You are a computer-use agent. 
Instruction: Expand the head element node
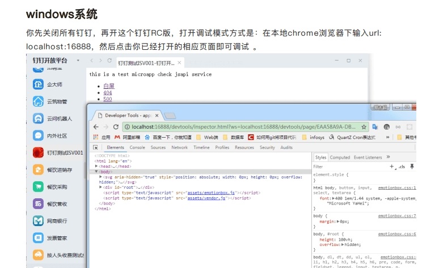[x=97, y=166]
